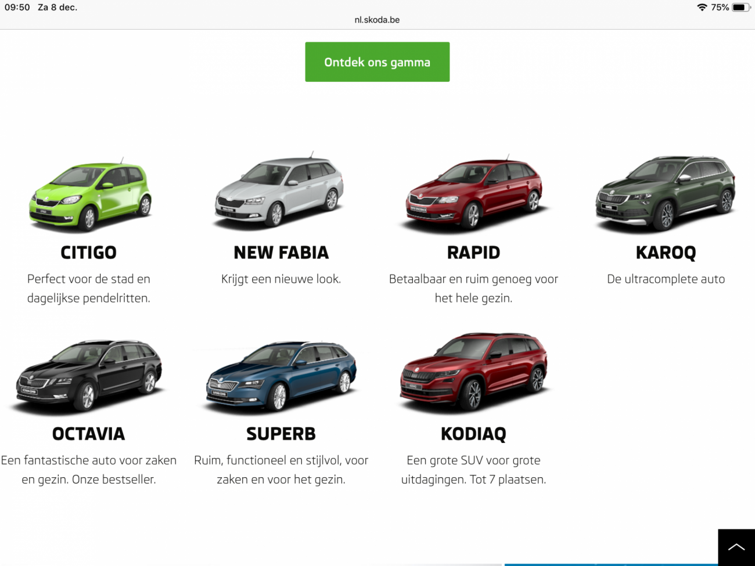
Task: Tap the scroll-to-top arrow icon
Action: coord(736,547)
